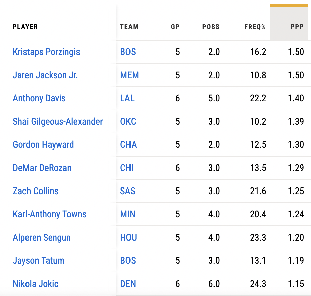Open Kristaps Porzingis player link
This screenshot has width=311, height=296.
point(46,52)
